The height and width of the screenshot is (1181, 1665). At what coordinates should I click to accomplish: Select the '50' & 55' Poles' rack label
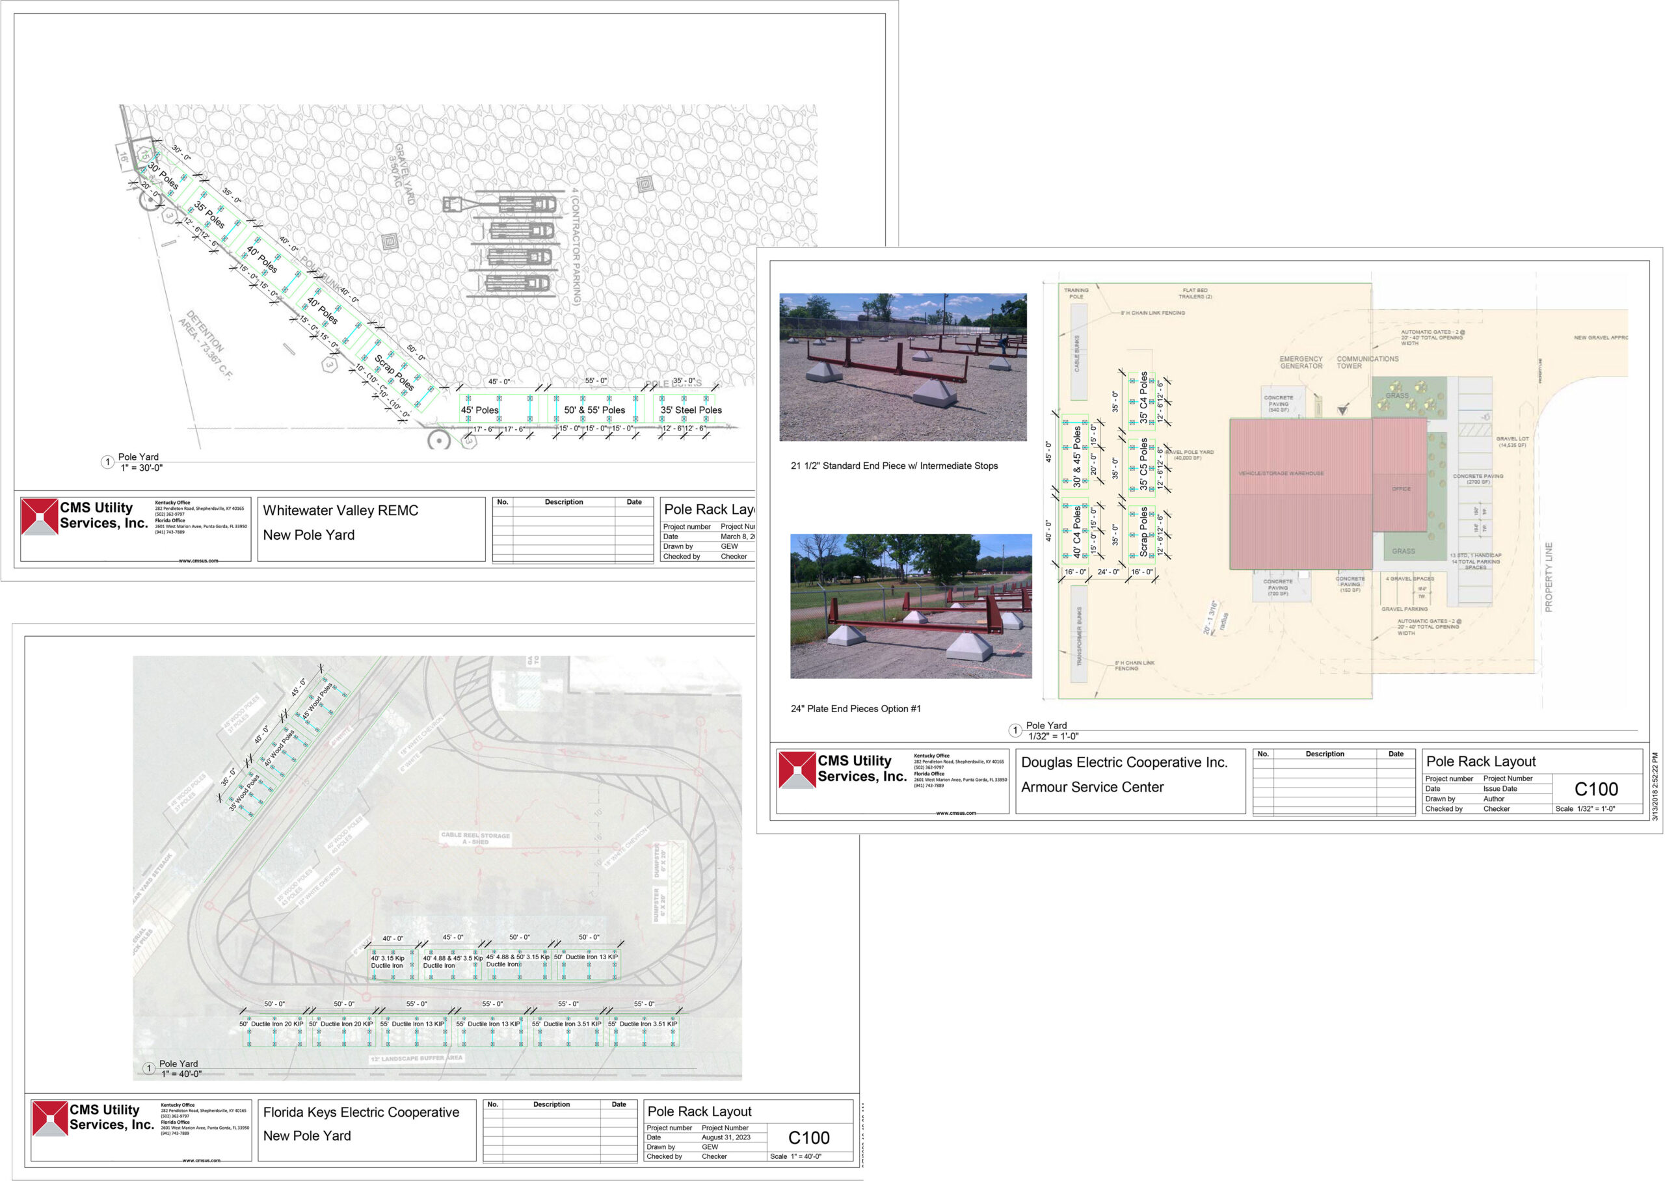tap(594, 410)
